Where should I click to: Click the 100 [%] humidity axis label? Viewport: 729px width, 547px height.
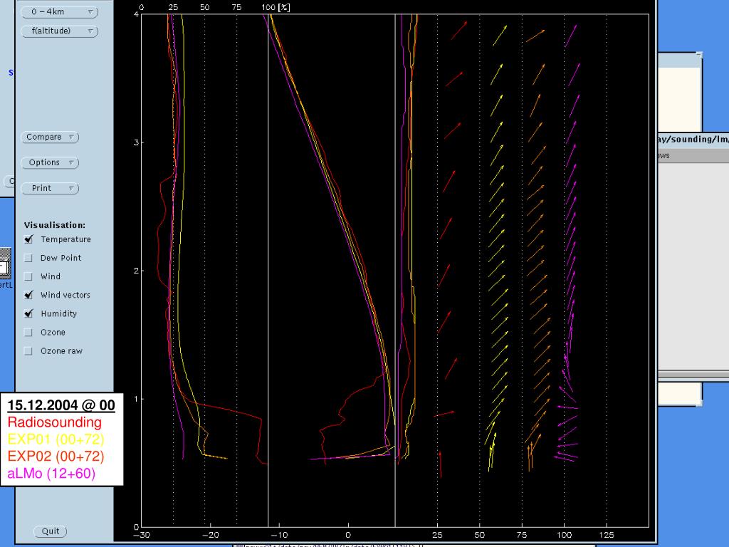276,7
